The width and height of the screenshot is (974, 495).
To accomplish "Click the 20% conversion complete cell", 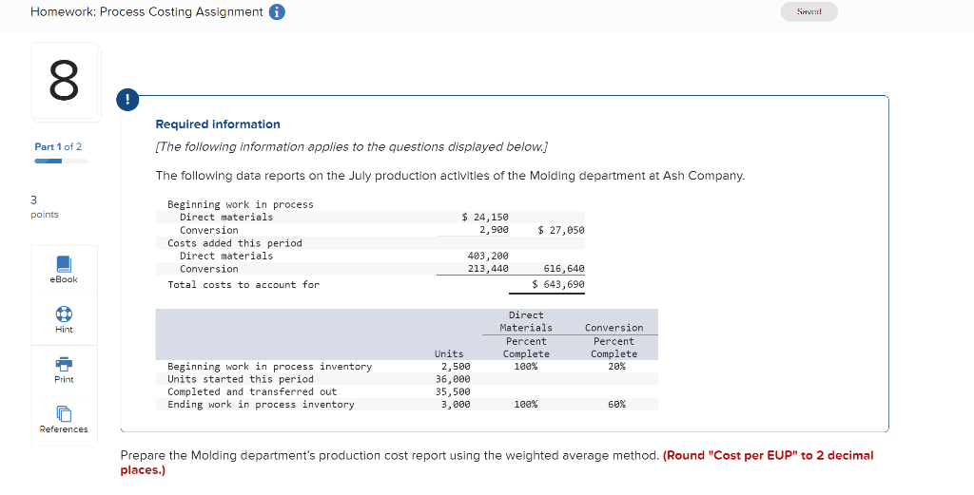I will coord(616,367).
